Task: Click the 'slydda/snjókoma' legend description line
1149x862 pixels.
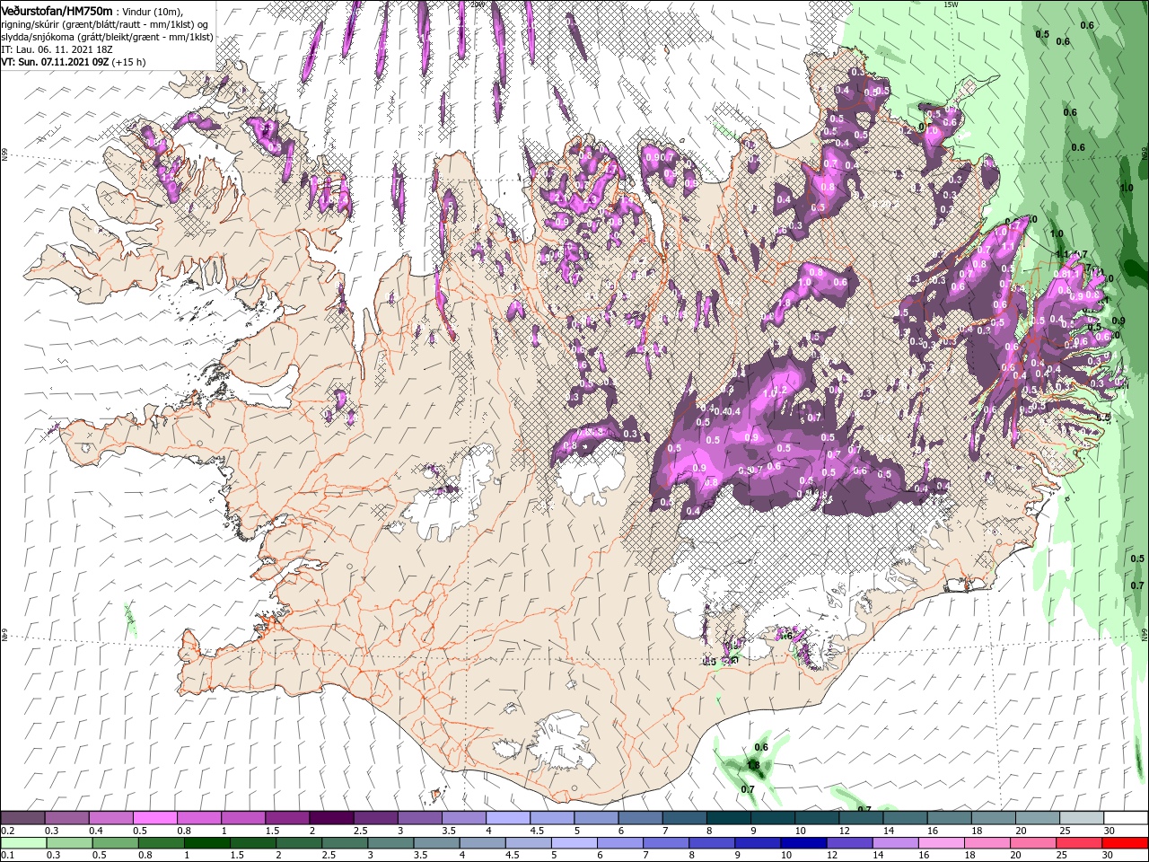Action: [x=106, y=37]
